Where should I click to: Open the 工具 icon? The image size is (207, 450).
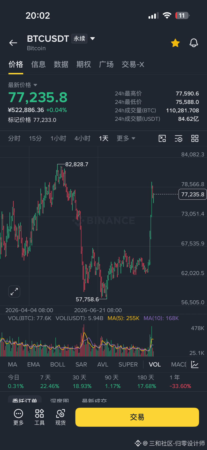click(39, 417)
